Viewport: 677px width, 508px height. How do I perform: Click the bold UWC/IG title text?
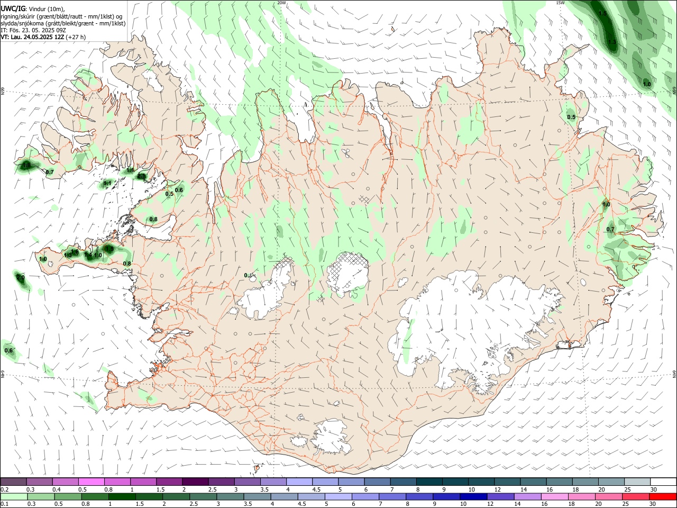pyautogui.click(x=13, y=8)
